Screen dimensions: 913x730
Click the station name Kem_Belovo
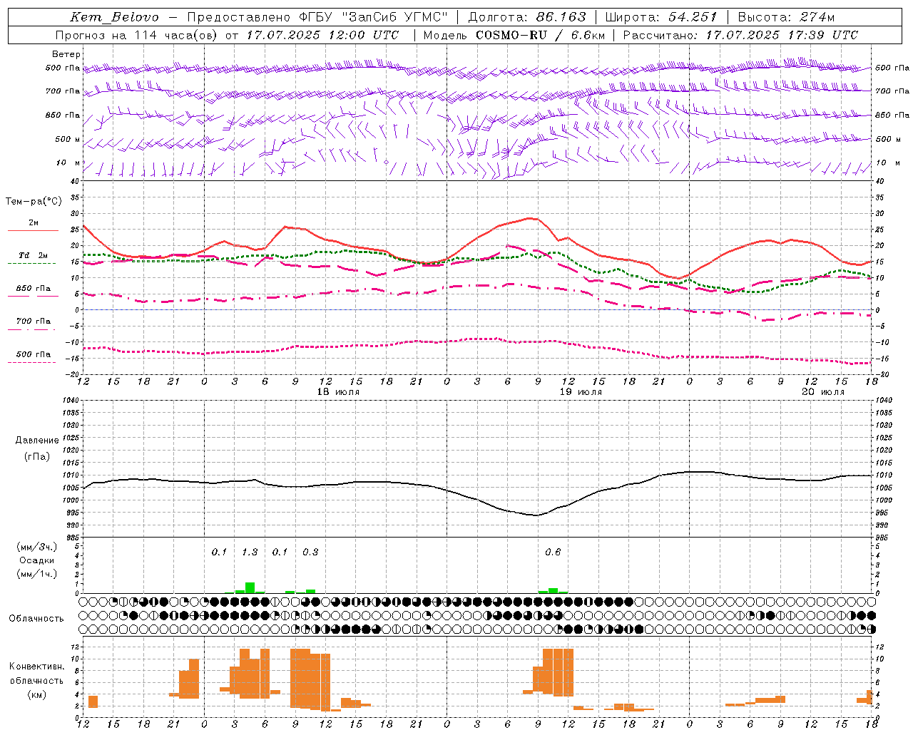(x=115, y=17)
